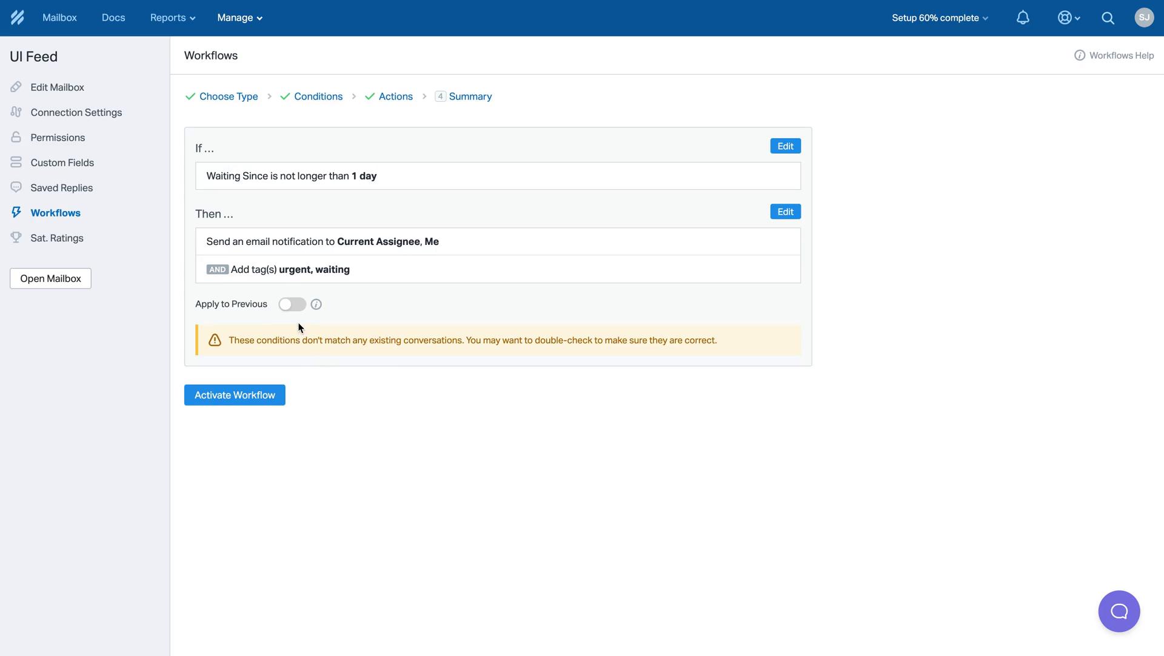Screen dimensions: 1164x656
Task: Click the search icon in the top bar
Action: click(x=1108, y=18)
